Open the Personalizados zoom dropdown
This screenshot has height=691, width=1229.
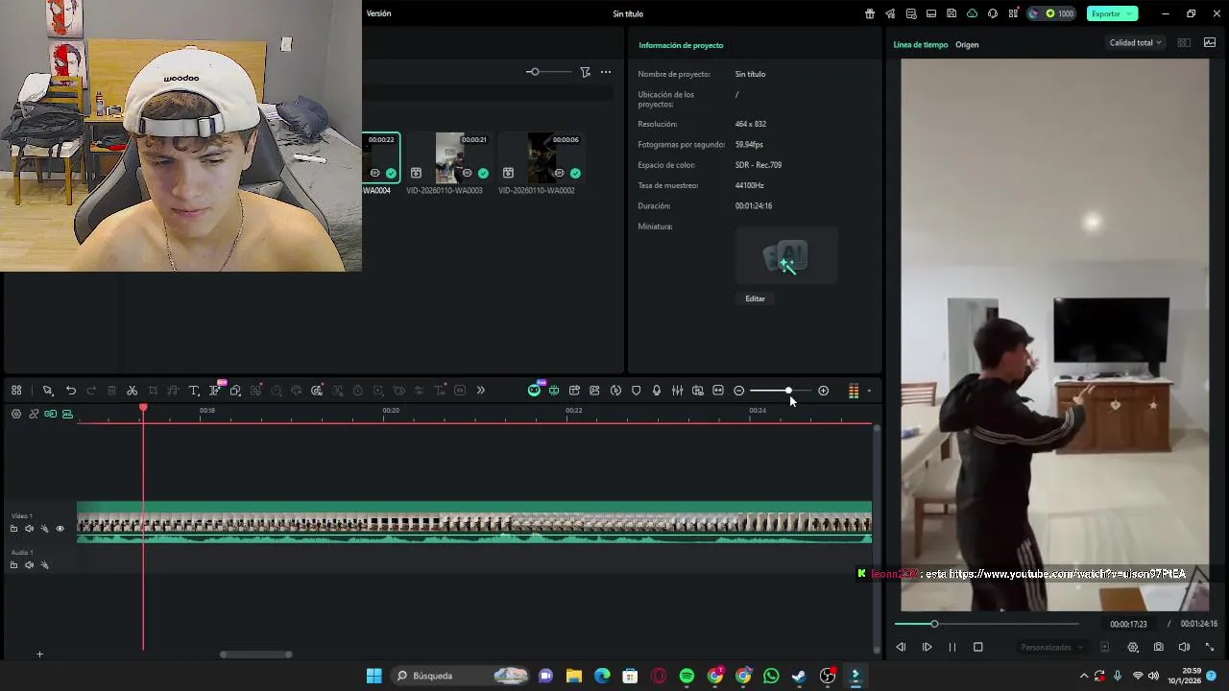[x=1052, y=647]
